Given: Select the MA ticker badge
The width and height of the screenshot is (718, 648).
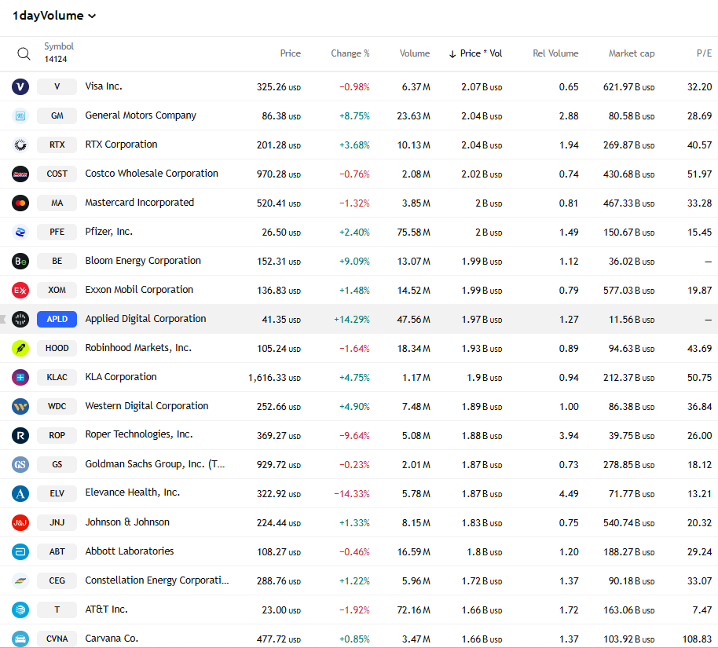Looking at the screenshot, I should click(57, 203).
